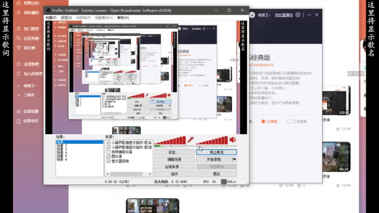The image size is (379, 213).
Task: Click the sources list right scroll arrow
Action: click(x=150, y=174)
